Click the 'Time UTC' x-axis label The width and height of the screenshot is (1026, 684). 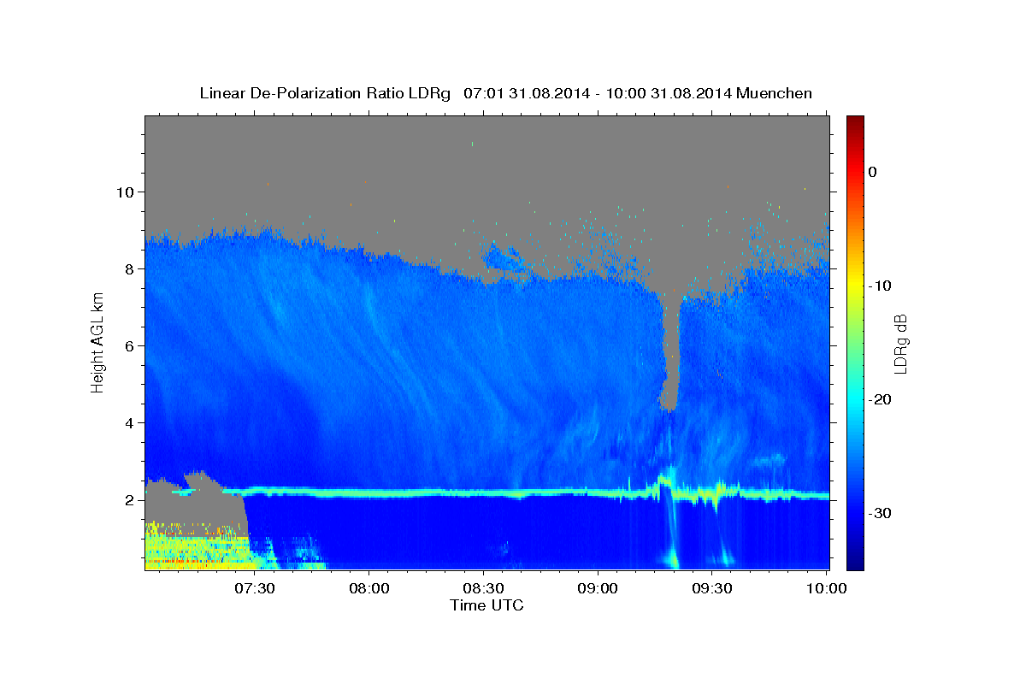point(486,605)
